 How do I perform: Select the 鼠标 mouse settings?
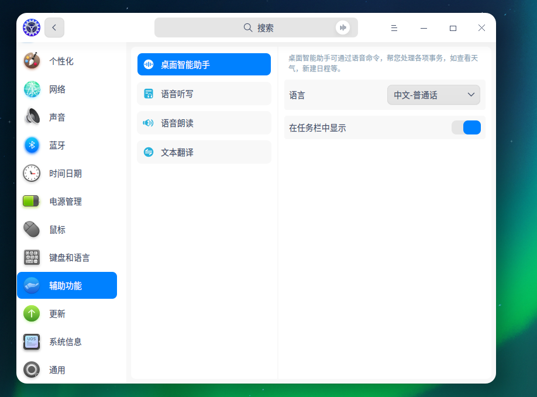click(67, 230)
